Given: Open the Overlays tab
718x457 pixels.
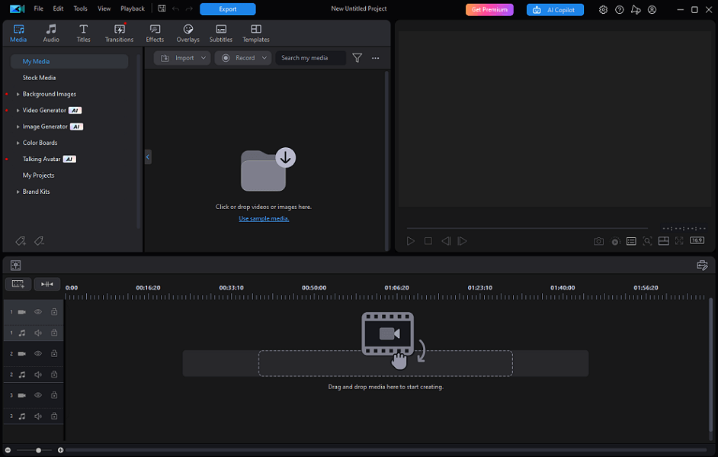Looking at the screenshot, I should click(188, 34).
